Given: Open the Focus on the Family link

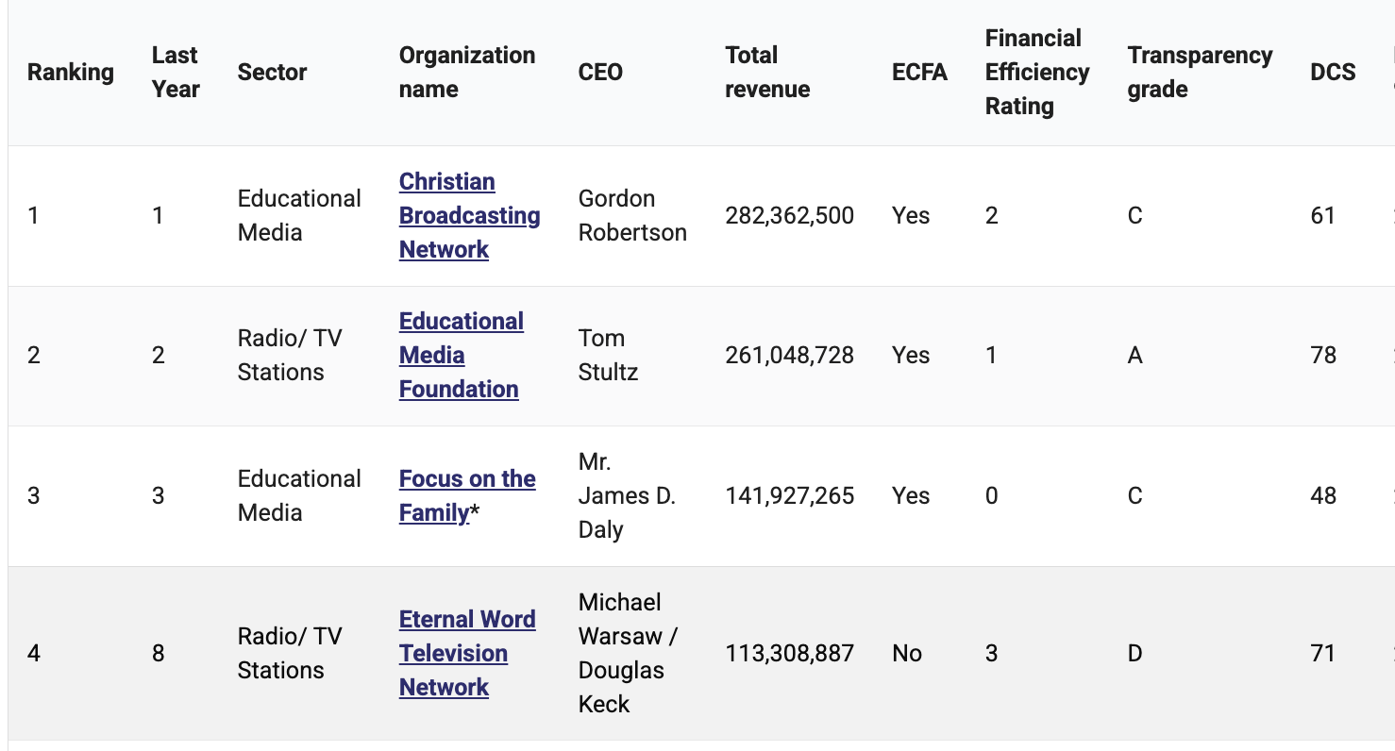Looking at the screenshot, I should 467,495.
